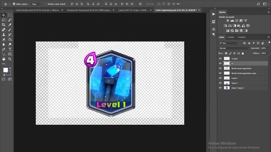Expand the Relleno slider arrow
The height and width of the screenshot is (152, 271).
point(268,54)
